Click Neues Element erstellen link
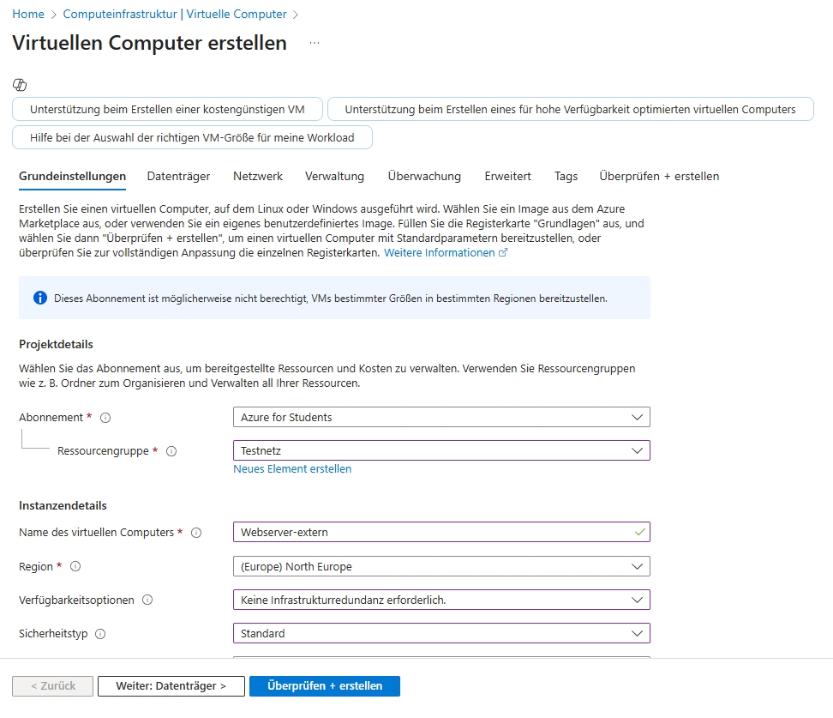The height and width of the screenshot is (718, 833). coord(292,469)
